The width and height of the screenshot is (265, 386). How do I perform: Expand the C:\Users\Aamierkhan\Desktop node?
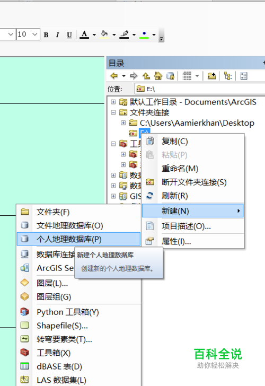pos(123,123)
